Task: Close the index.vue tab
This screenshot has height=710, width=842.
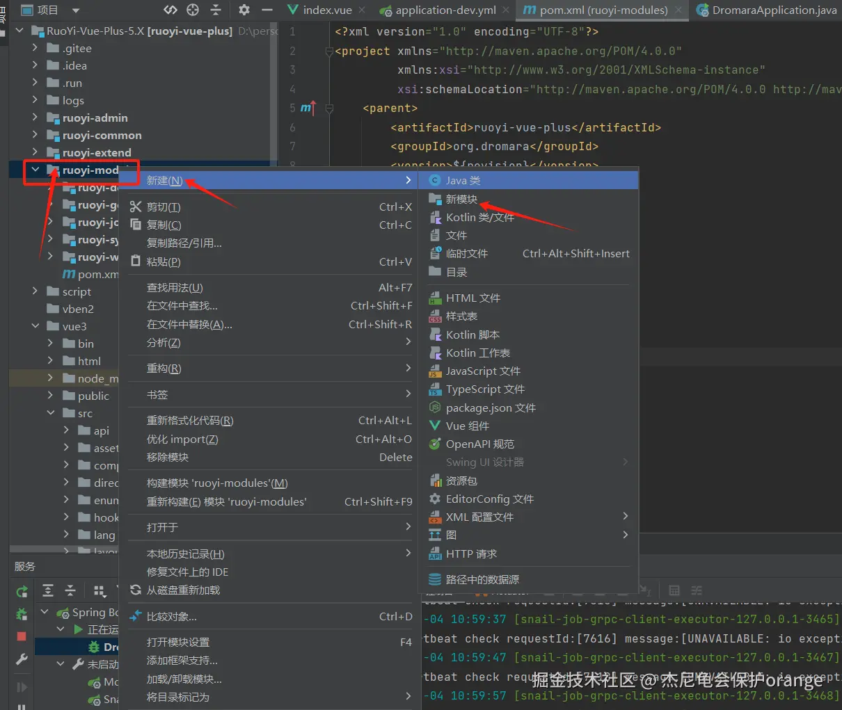Action: coord(362,10)
